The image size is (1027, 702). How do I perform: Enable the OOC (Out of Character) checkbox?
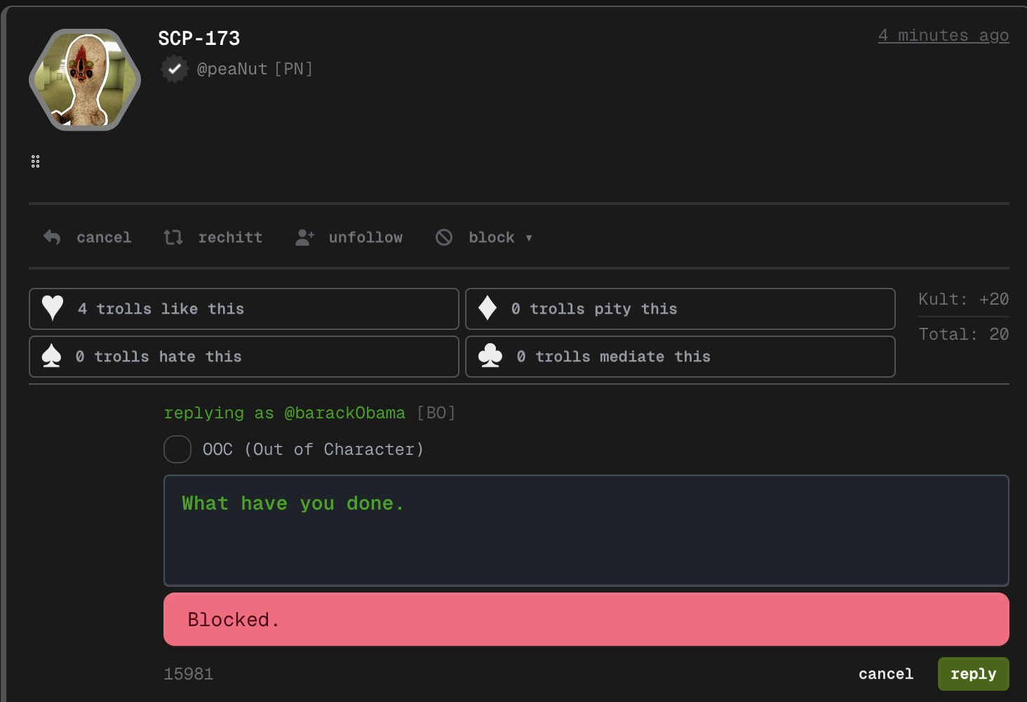pyautogui.click(x=177, y=449)
